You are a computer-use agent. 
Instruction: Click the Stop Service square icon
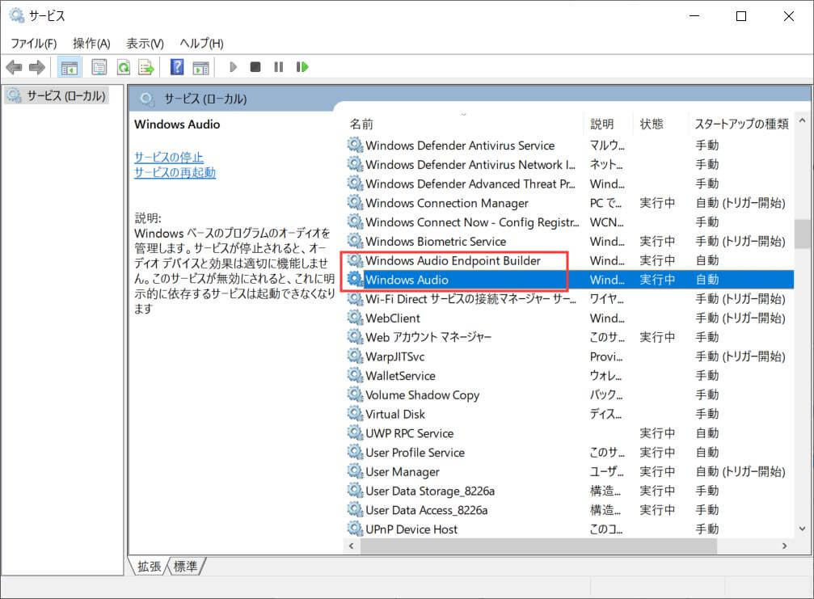click(x=255, y=67)
